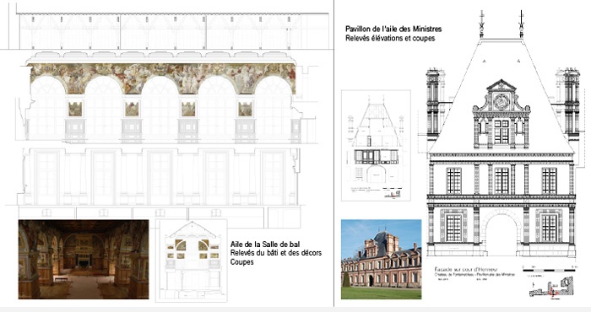Image resolution: width=591 pixels, height=312 pixels.
Task: Click the text 'Relevés élévations et coupes'
Action: click(x=390, y=39)
